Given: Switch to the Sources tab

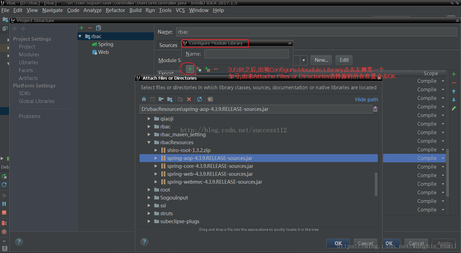Looking at the screenshot, I should click(168, 45).
